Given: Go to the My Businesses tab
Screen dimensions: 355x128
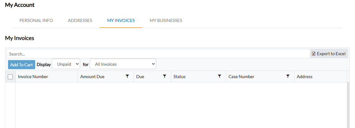Looking at the screenshot, I should (166, 20).
